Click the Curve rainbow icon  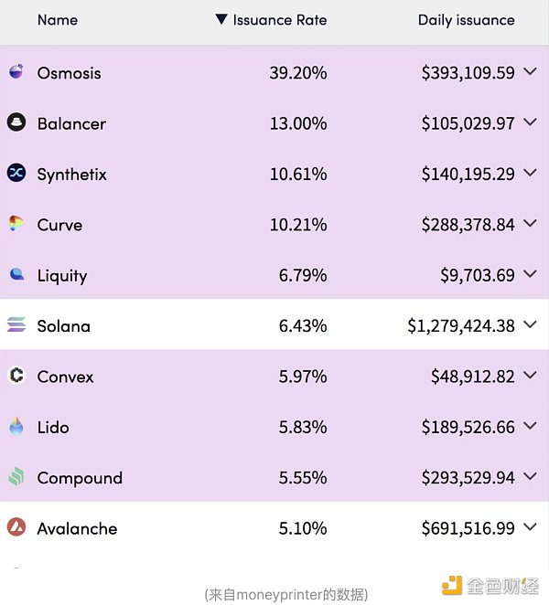point(16,224)
